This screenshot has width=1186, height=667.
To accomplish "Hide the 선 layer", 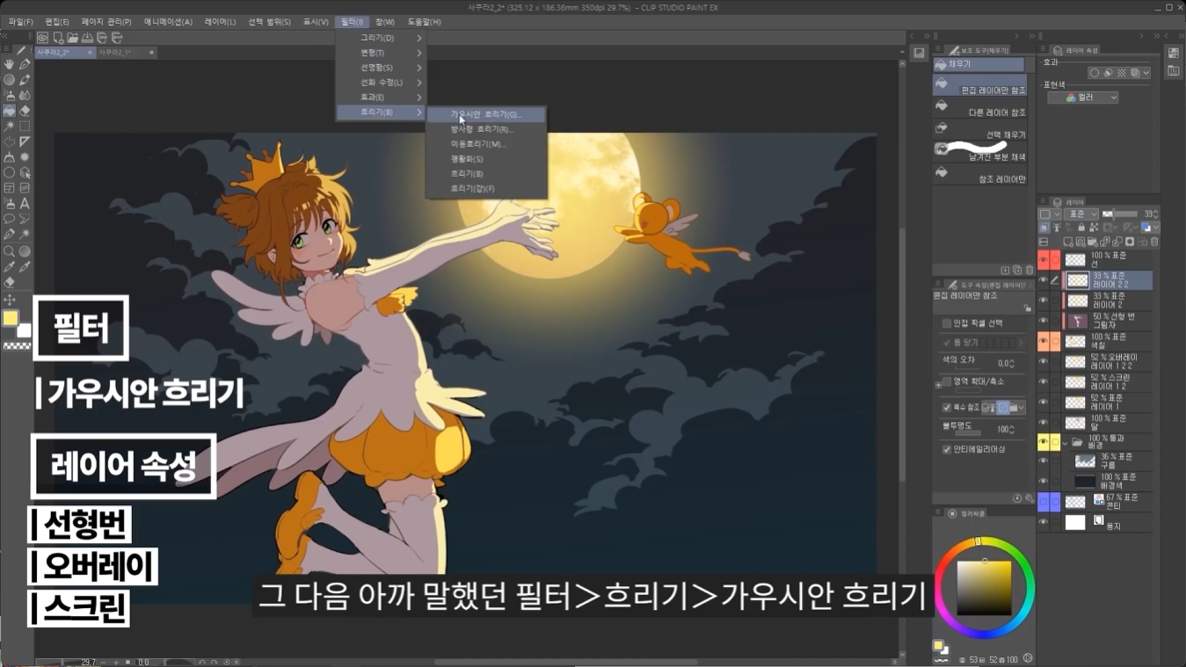I will click(x=1043, y=260).
